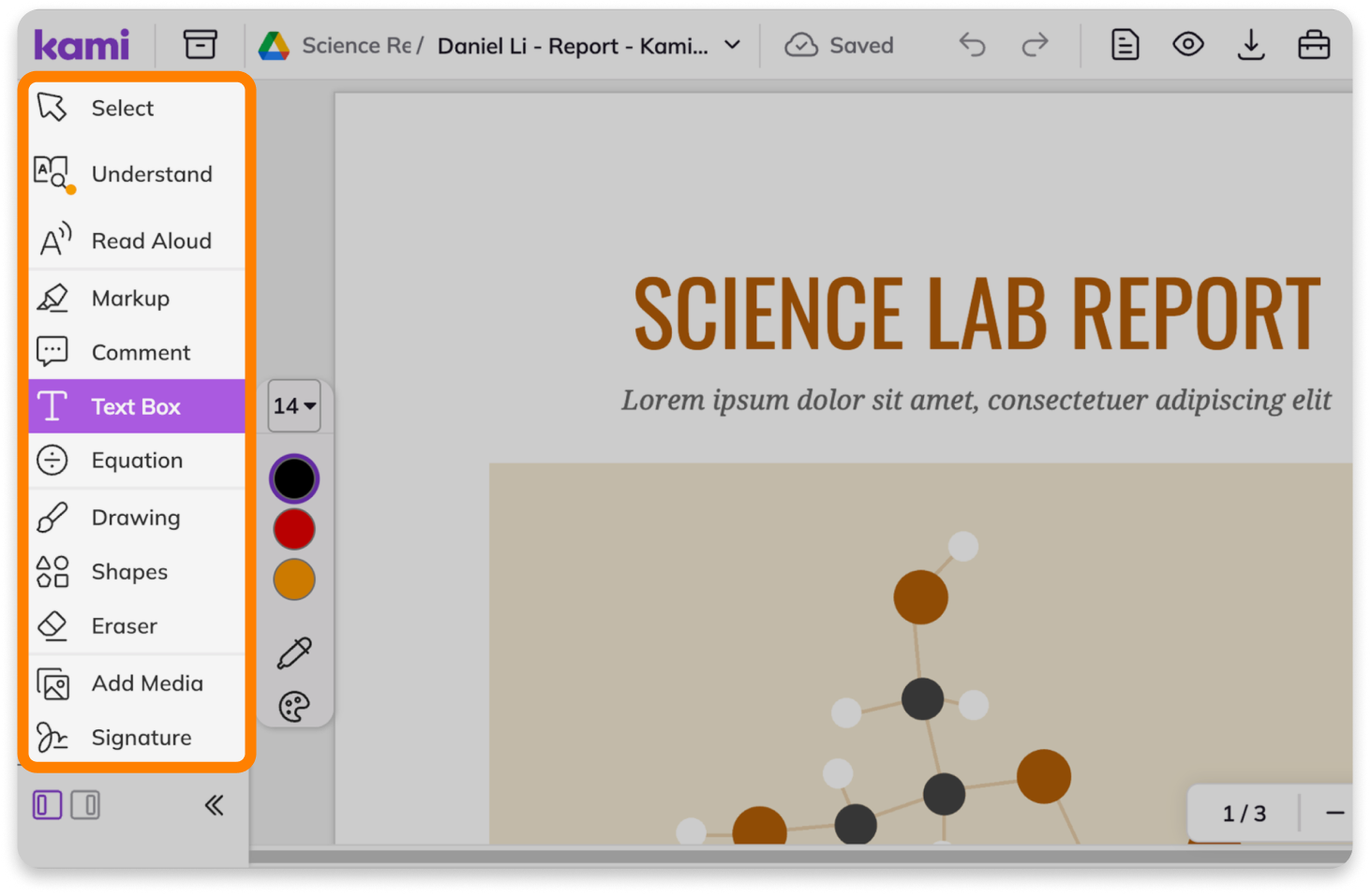Viewport: 1371px width, 895px height.
Task: Click the Kami logo
Action: (82, 45)
